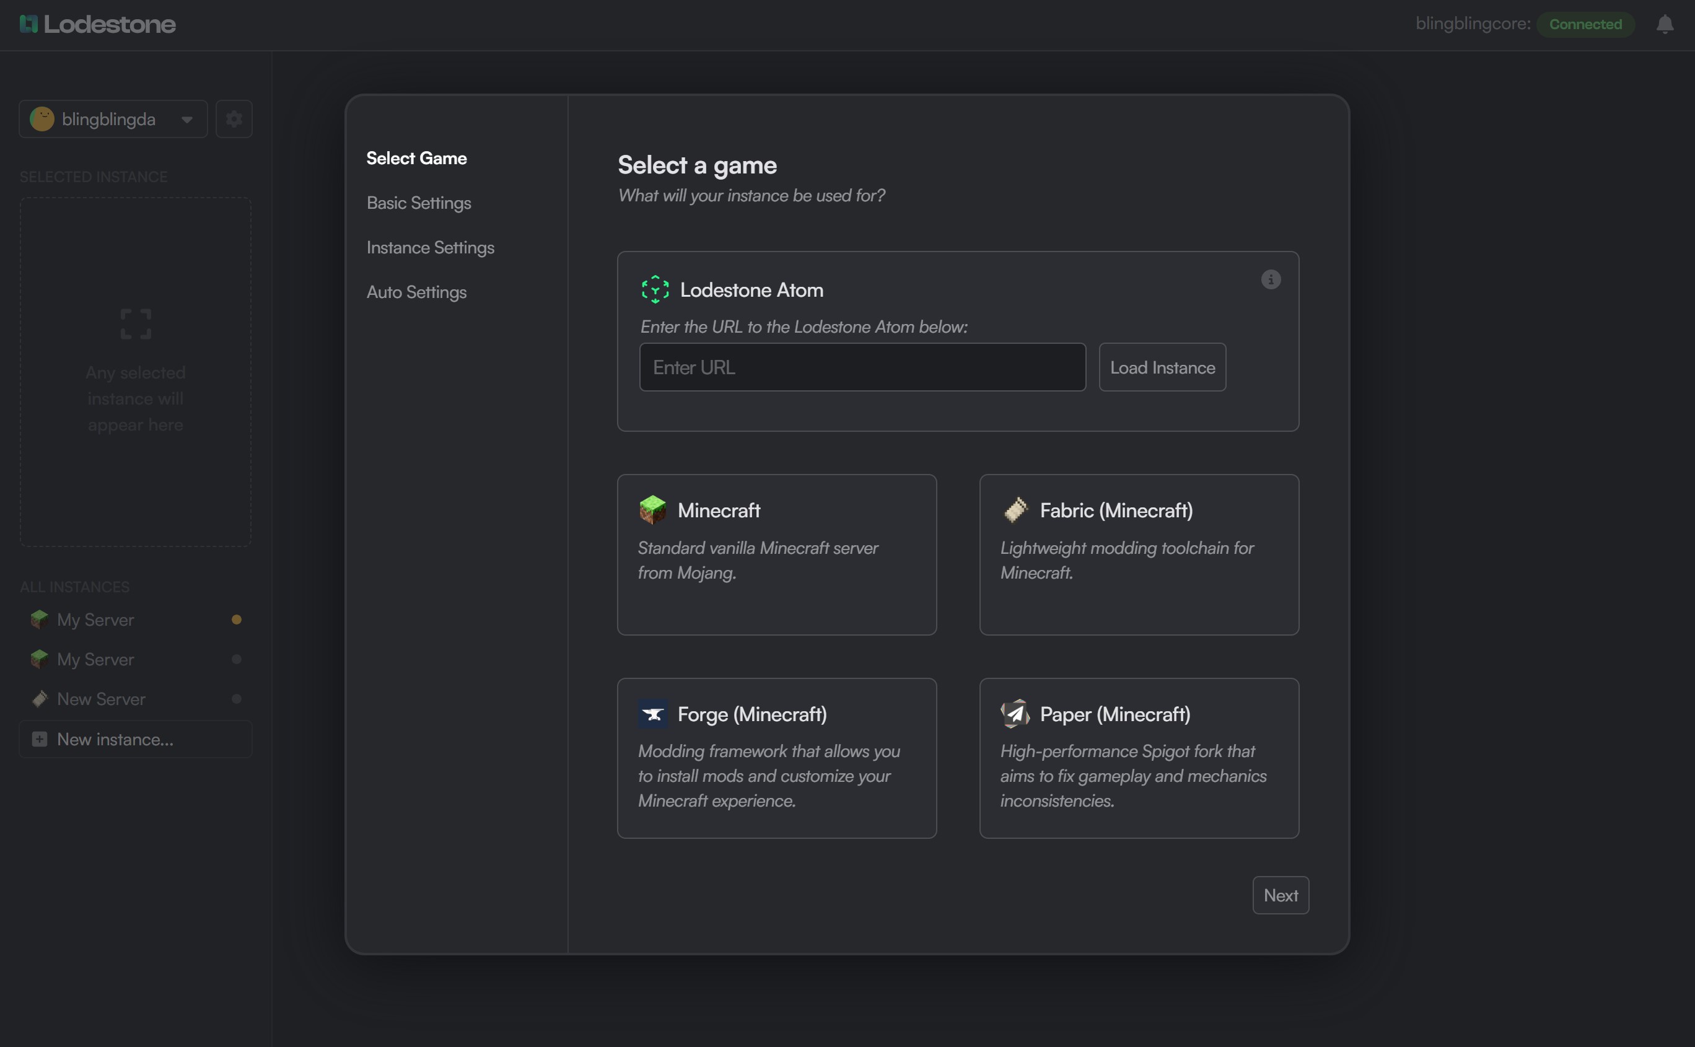Select the Instance Settings step
Screen dimensions: 1695x1047
pos(430,246)
